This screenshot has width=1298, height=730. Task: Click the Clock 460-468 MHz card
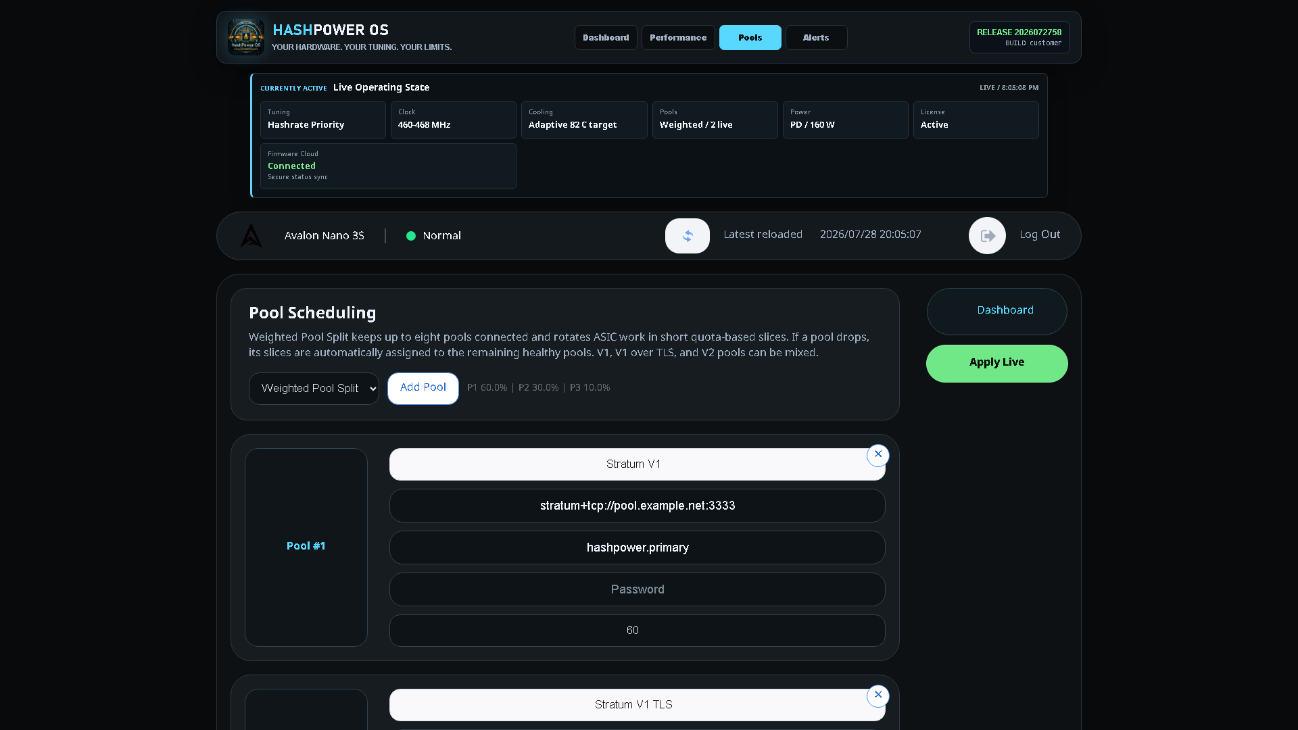[x=454, y=120]
